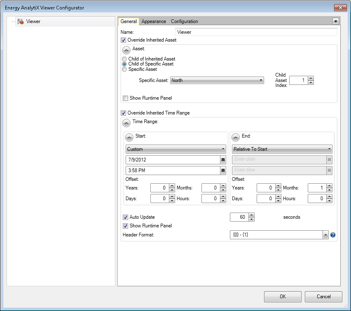Increase the End offset Years value
This screenshot has width=351, height=311.
(278, 186)
